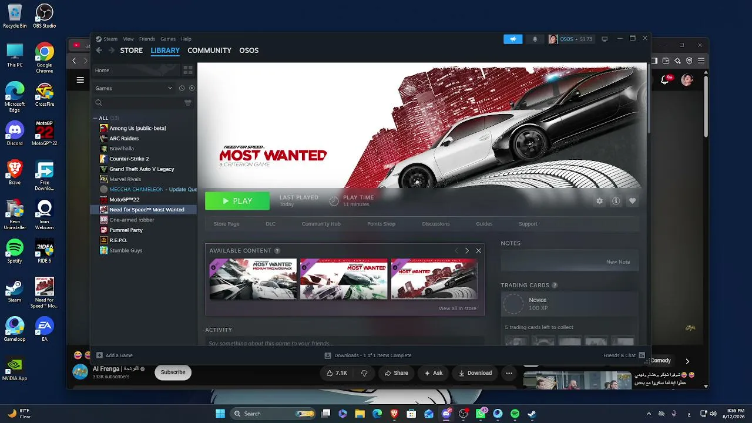
Task: Toggle the ready-to-play filter icon
Action: coord(192,88)
